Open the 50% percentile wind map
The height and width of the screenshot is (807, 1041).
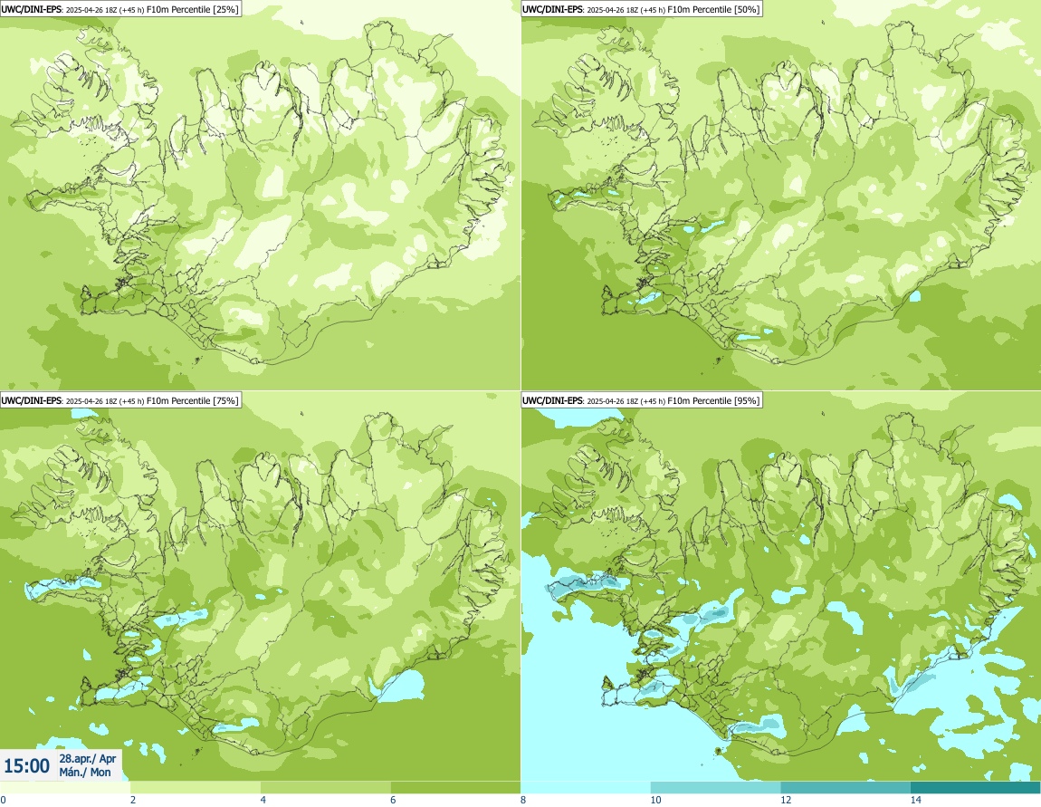click(x=780, y=196)
